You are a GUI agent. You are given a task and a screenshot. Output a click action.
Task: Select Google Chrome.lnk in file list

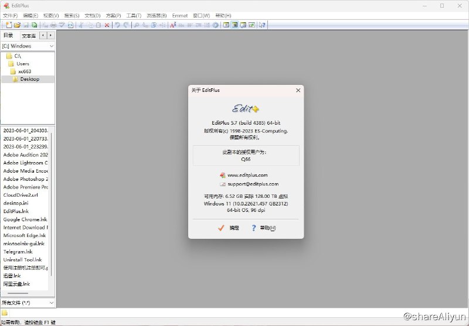click(x=25, y=219)
